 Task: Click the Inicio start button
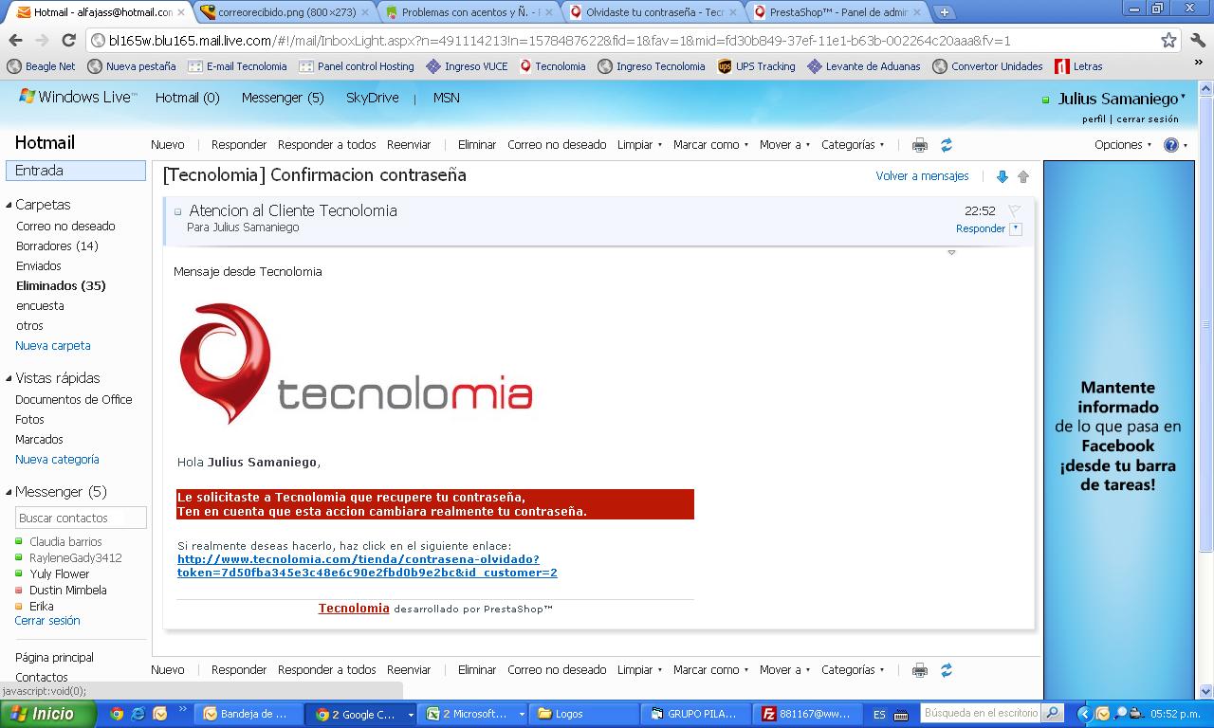(x=47, y=714)
